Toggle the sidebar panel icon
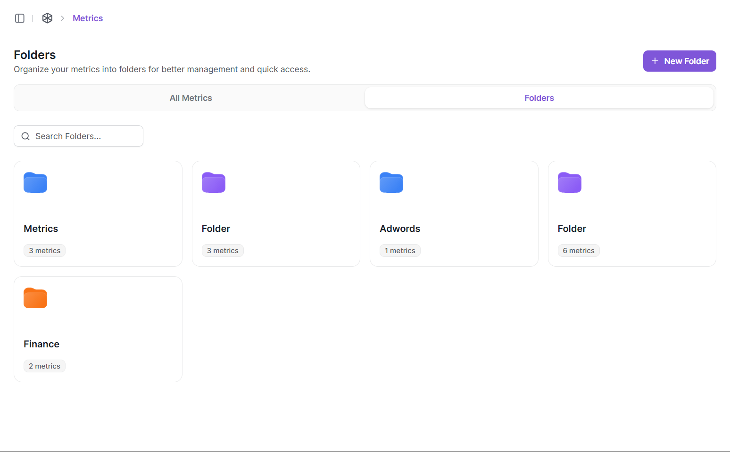This screenshot has height=452, width=730. (x=20, y=18)
